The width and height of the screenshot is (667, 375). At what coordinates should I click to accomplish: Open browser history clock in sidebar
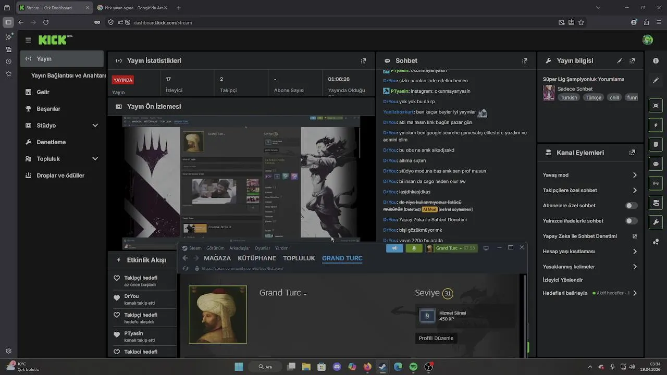[x=8, y=61]
